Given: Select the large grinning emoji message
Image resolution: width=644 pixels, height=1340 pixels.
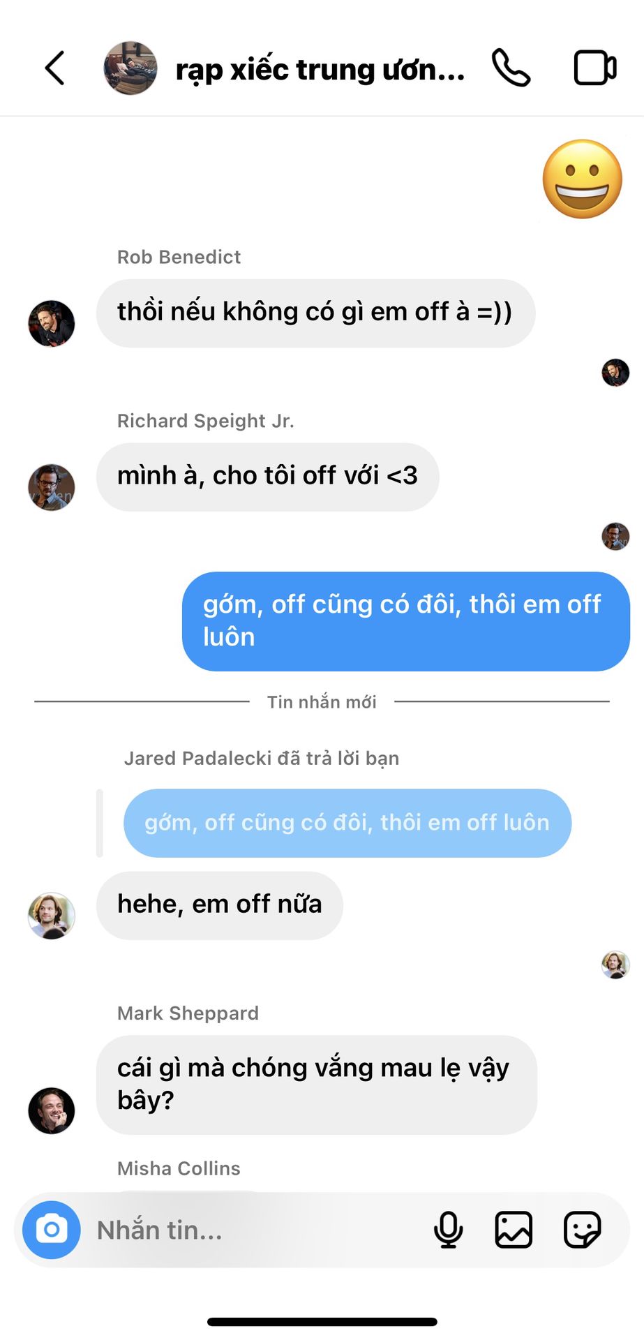Looking at the screenshot, I should (x=583, y=179).
